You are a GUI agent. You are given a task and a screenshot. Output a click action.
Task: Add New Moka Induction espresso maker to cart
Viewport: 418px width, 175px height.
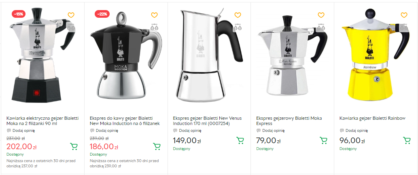coord(157,146)
